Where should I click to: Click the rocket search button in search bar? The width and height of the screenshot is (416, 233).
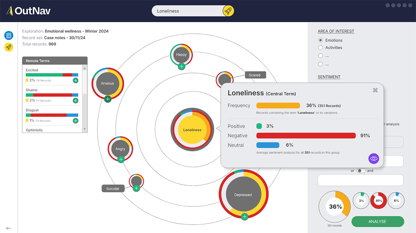[x=228, y=11]
